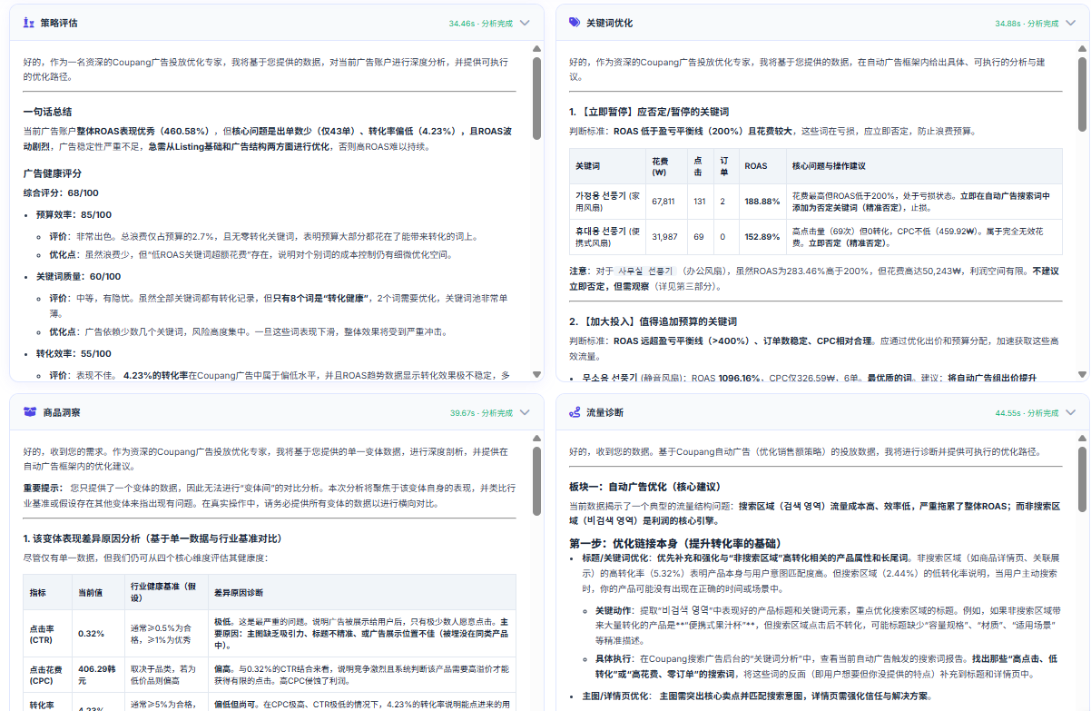Viewport: 1091px width, 711px height.
Task: Collapse the 商品洞察 panel chevron
Action: pyautogui.click(x=525, y=412)
